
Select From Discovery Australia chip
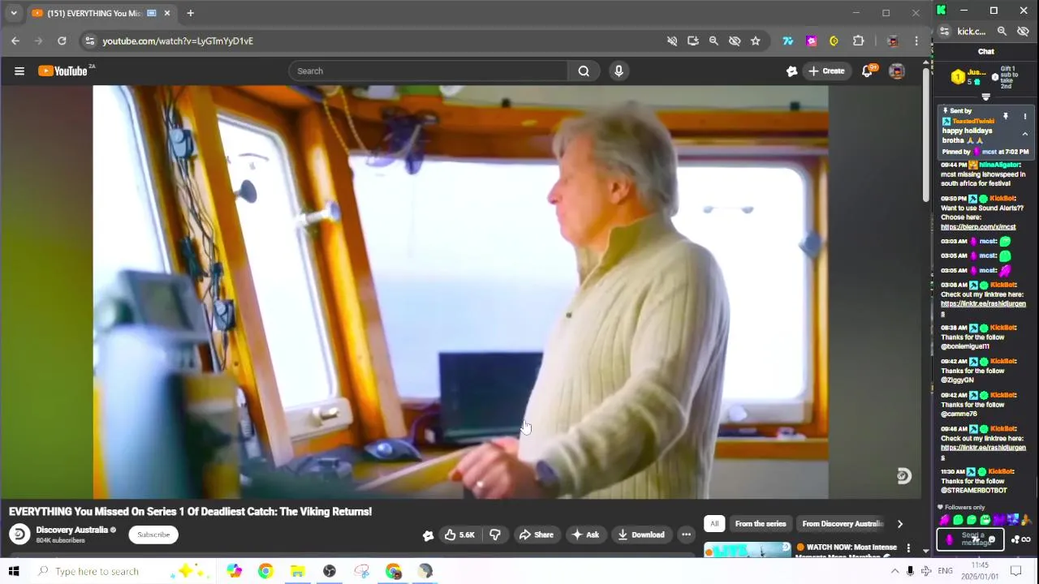click(842, 524)
